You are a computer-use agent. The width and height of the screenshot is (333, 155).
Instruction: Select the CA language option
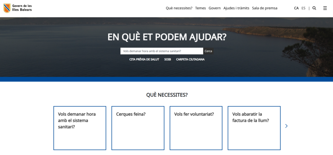pos(296,8)
